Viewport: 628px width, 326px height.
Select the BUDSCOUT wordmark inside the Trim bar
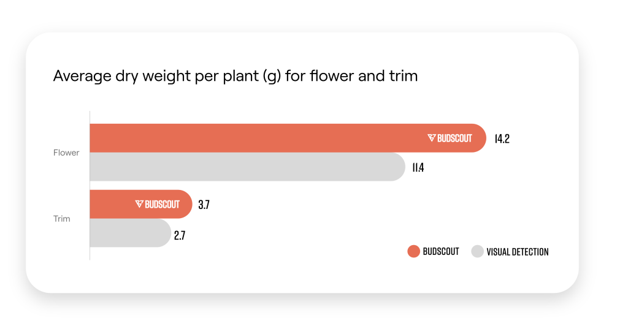162,205
